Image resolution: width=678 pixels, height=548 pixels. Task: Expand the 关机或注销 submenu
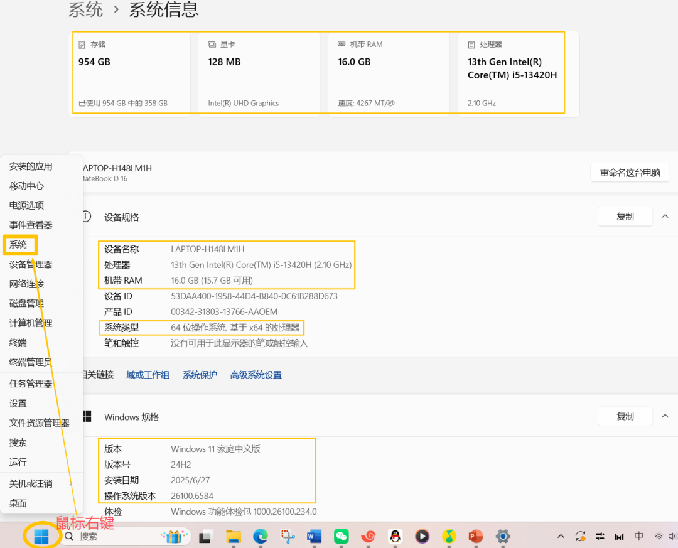(x=41, y=483)
